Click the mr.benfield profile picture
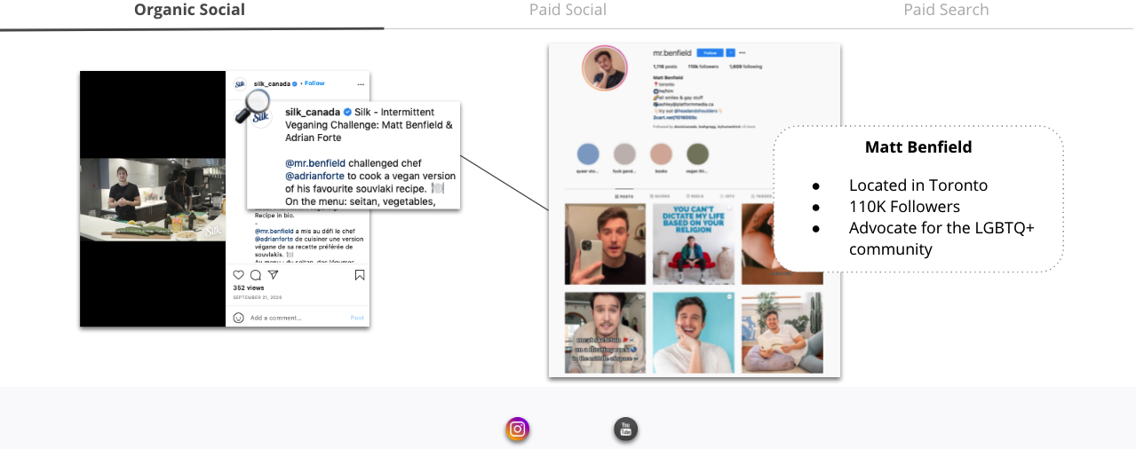The image size is (1136, 449). 605,68
